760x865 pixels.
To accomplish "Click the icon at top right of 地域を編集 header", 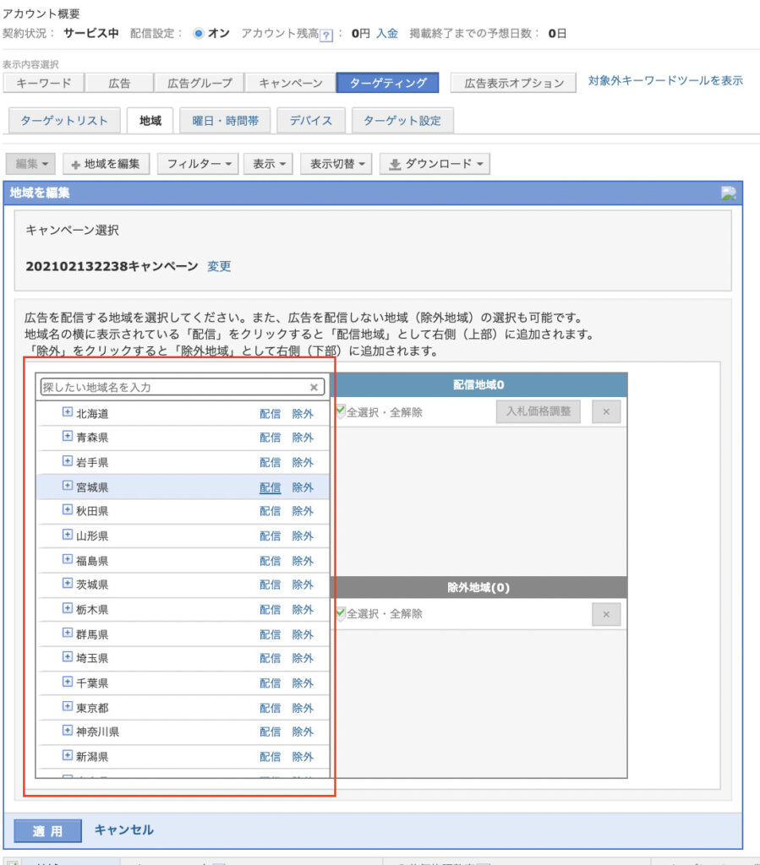I will (728, 193).
